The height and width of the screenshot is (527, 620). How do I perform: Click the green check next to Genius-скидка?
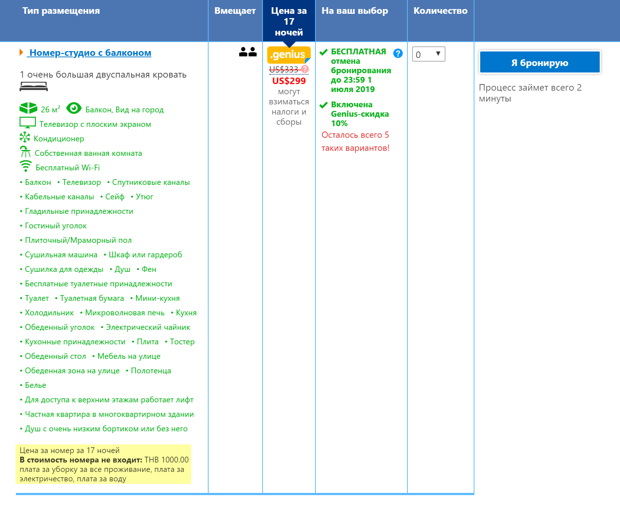pyautogui.click(x=323, y=105)
